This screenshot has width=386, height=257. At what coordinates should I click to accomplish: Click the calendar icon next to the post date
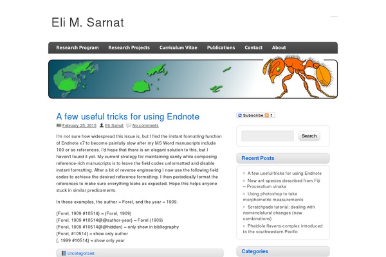[x=59, y=125]
